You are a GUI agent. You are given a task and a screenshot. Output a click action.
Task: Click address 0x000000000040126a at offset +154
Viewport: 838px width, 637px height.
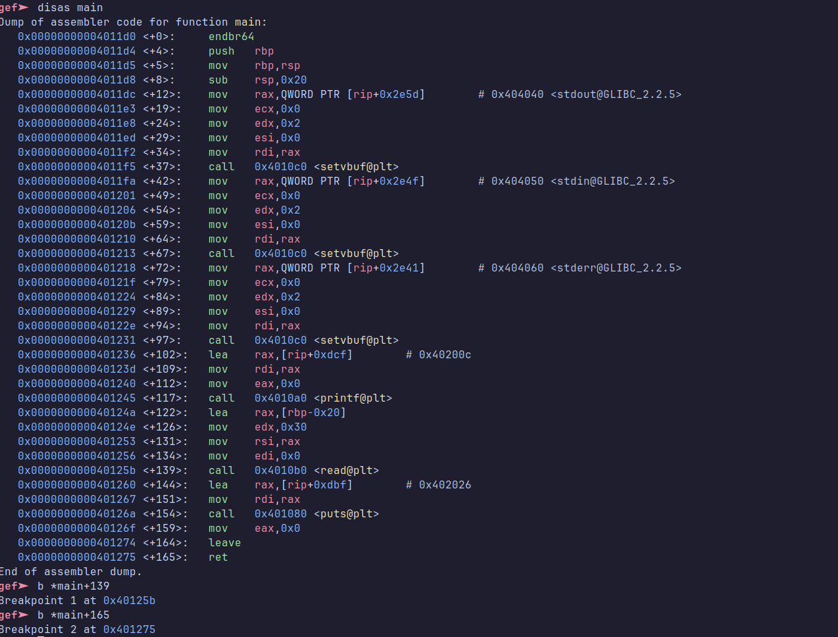[x=77, y=513]
